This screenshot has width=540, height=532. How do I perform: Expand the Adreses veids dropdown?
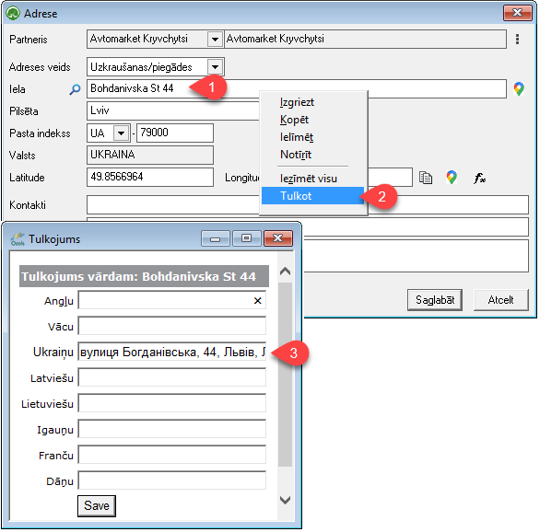point(215,66)
